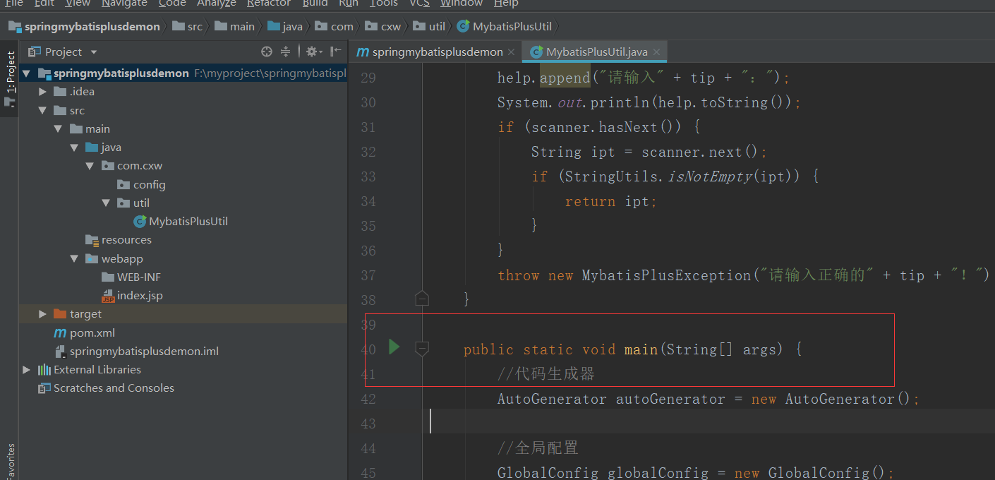Collapse the util package arrow

click(105, 203)
